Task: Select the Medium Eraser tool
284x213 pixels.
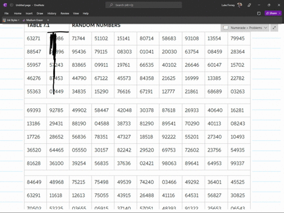Action: point(33,20)
